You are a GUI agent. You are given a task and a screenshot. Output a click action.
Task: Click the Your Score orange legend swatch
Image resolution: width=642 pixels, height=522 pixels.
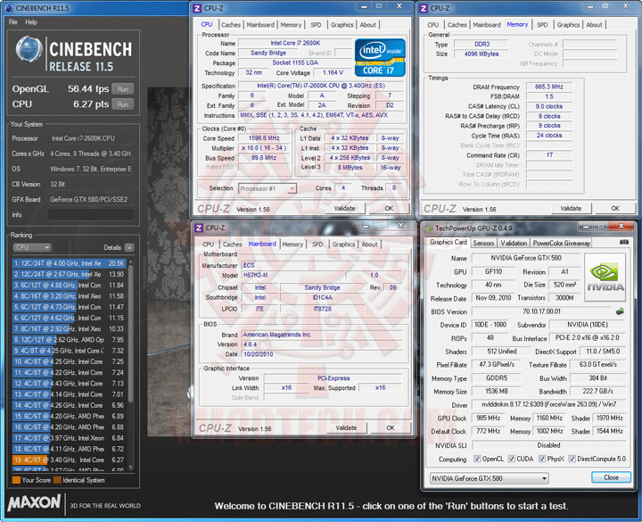pos(16,480)
